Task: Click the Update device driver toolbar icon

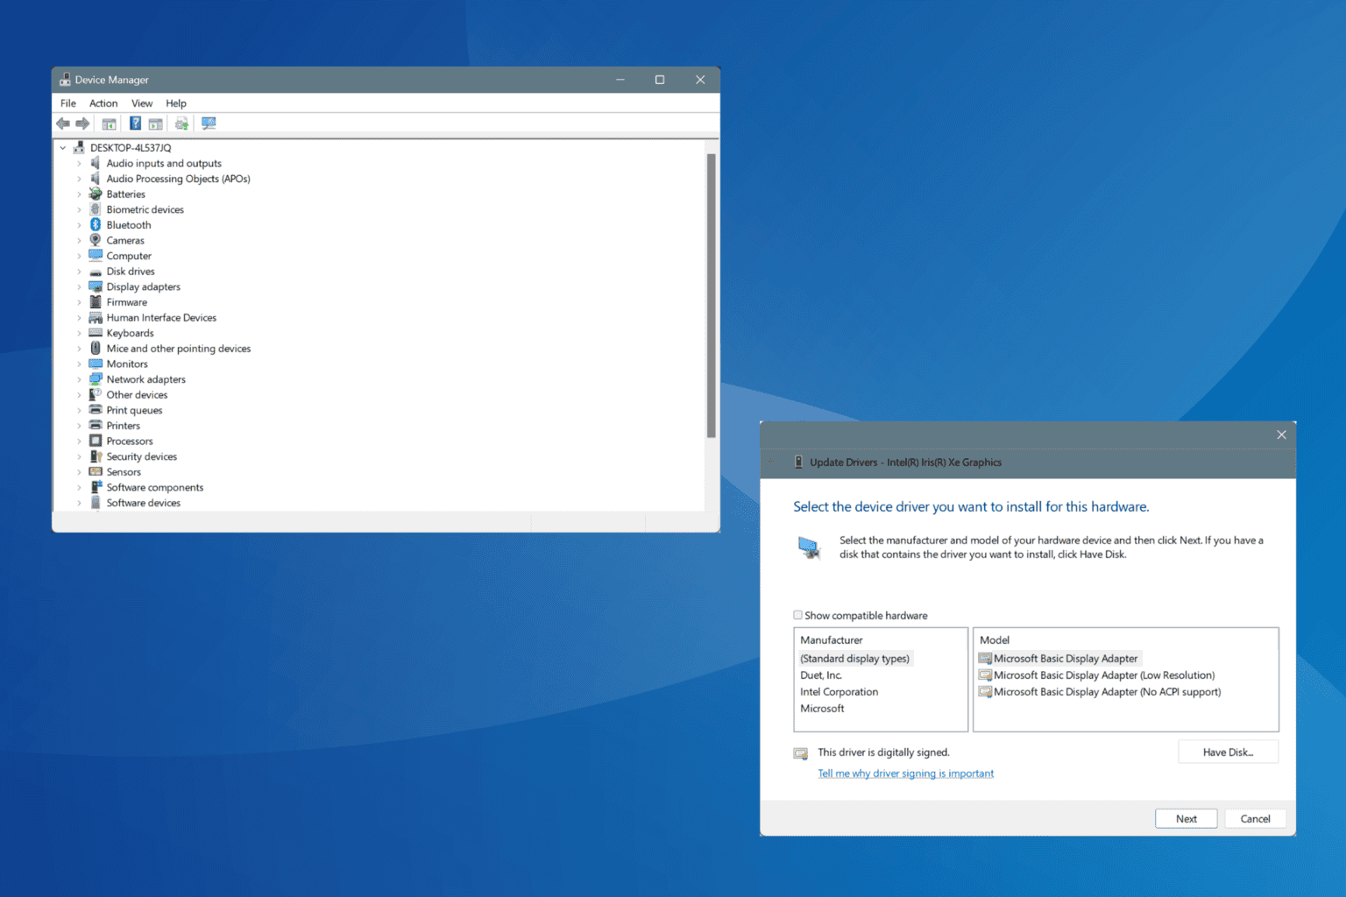Action: click(x=181, y=124)
